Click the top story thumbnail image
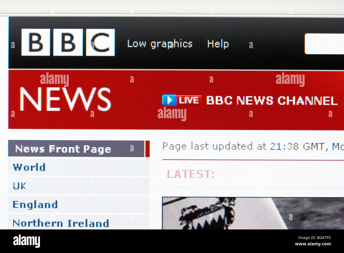 tap(253, 213)
